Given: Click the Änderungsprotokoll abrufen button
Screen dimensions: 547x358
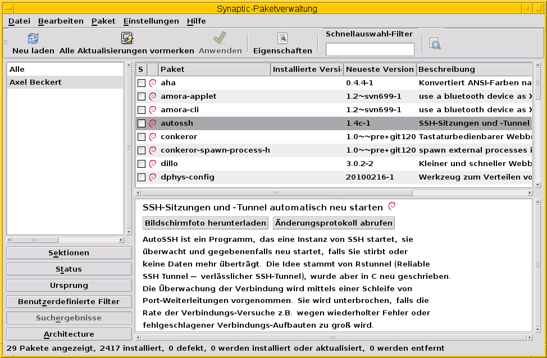Looking at the screenshot, I should click(x=334, y=223).
